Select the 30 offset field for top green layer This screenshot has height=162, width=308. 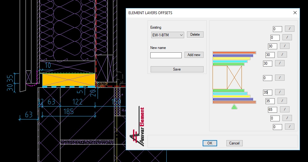tap(268, 63)
